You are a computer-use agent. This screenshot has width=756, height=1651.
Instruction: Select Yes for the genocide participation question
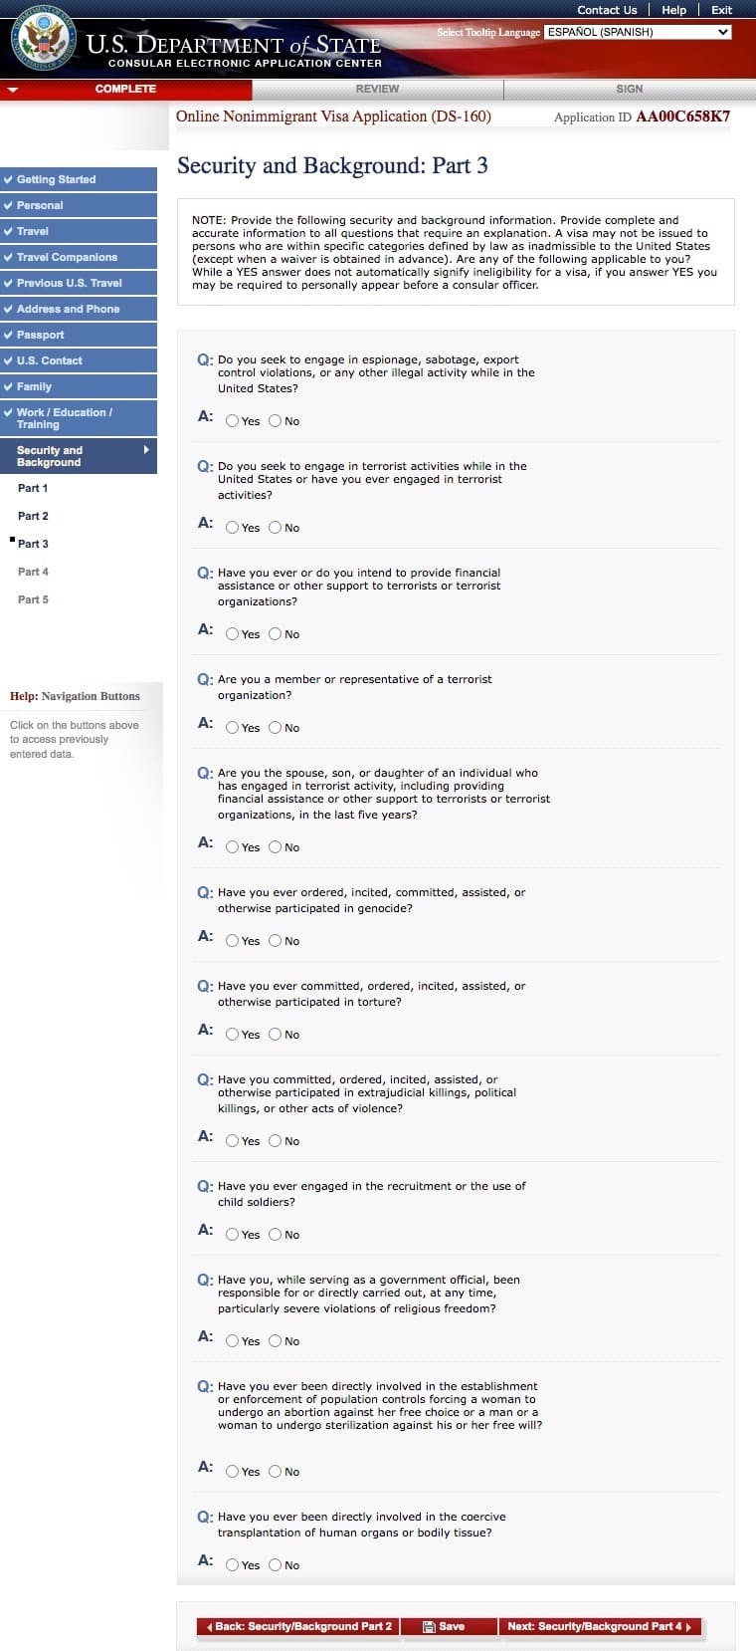click(x=232, y=941)
